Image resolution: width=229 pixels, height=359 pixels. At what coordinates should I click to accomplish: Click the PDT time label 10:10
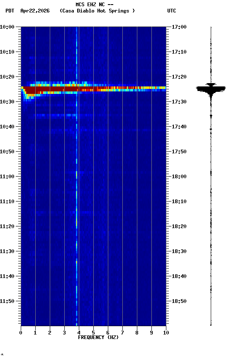[x=7, y=52]
